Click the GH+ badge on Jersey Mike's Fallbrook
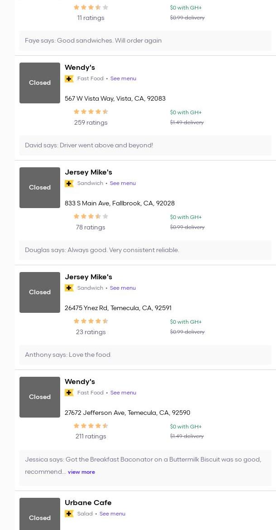 tap(69, 184)
